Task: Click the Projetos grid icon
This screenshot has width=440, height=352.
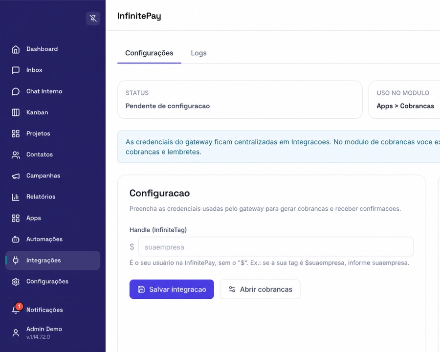Action: point(16,133)
